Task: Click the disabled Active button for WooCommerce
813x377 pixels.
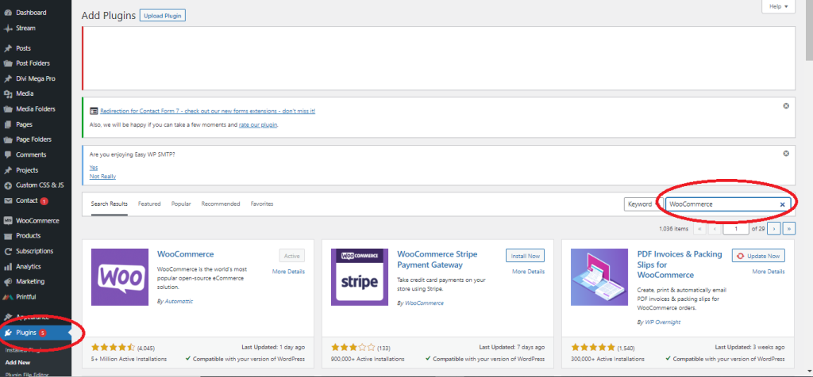Action: click(x=292, y=256)
